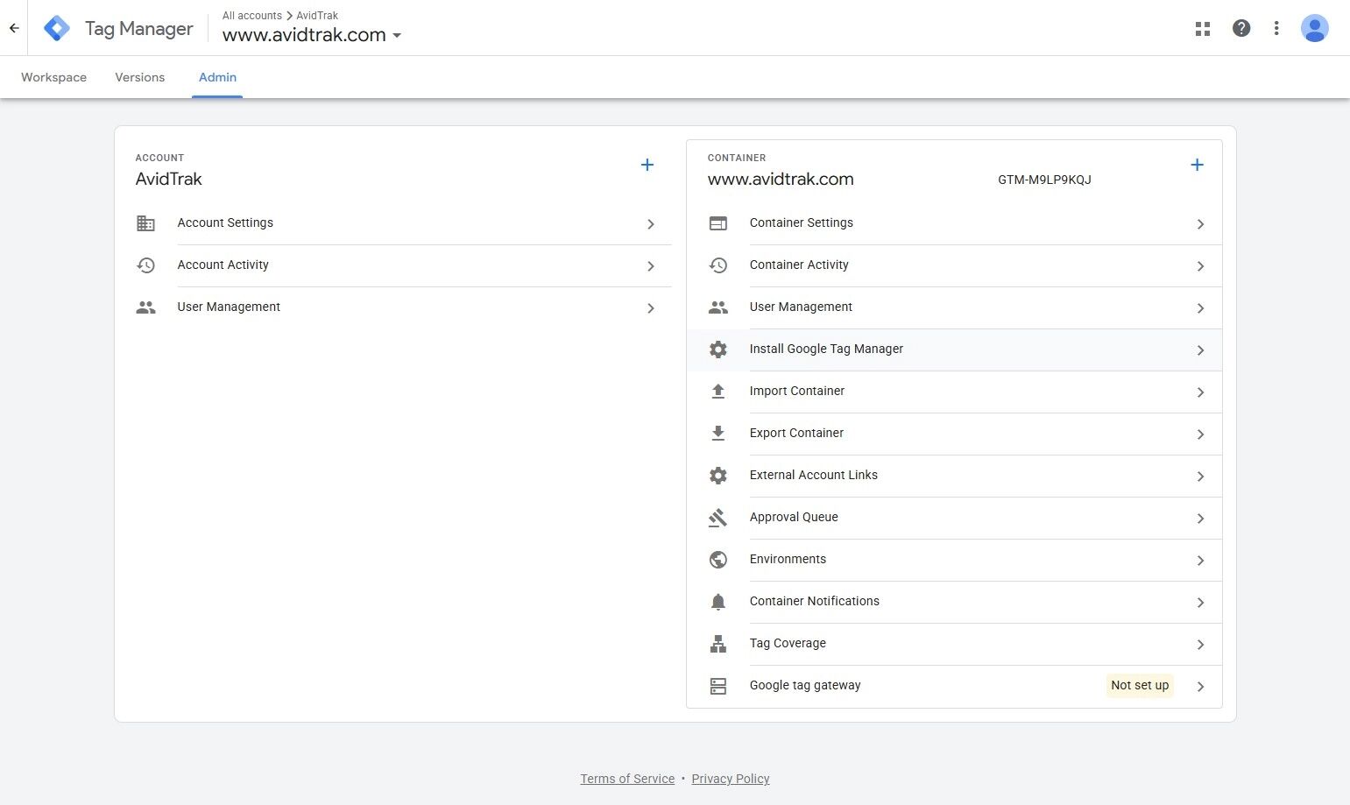Expand Account Settings via its chevron
The height and width of the screenshot is (805, 1350).
651,224
